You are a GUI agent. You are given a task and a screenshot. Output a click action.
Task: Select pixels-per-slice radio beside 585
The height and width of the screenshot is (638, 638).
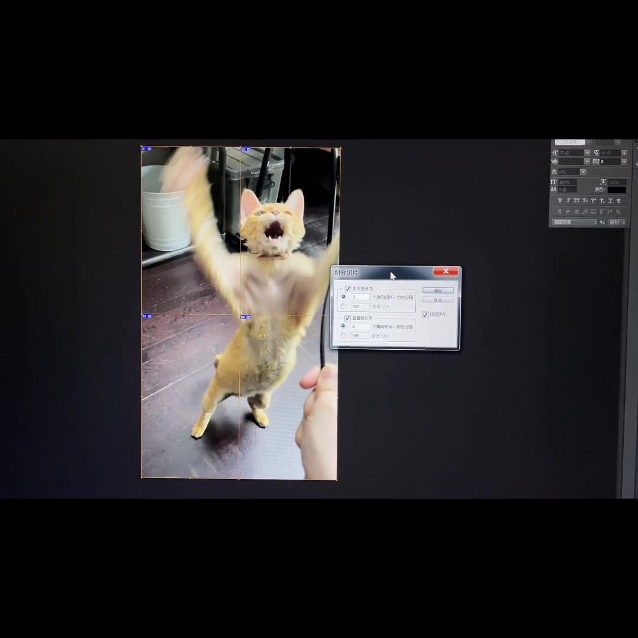[343, 336]
